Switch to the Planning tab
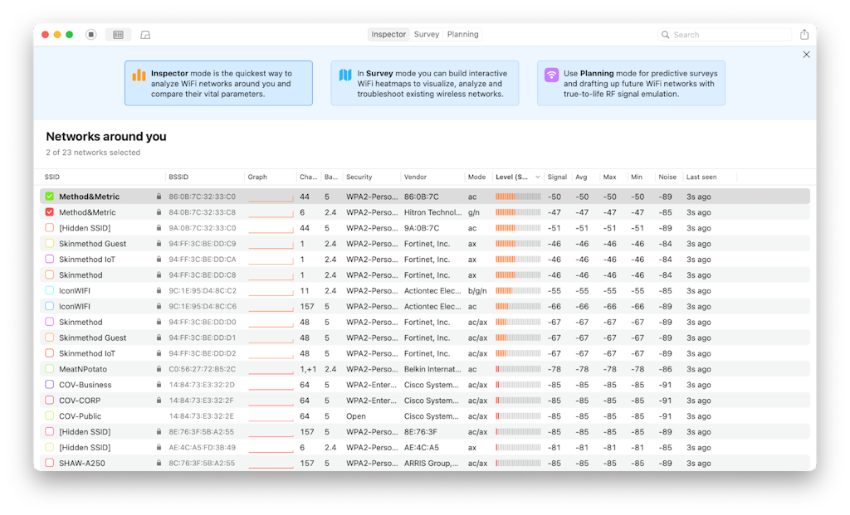The height and width of the screenshot is (515, 850). tap(462, 35)
